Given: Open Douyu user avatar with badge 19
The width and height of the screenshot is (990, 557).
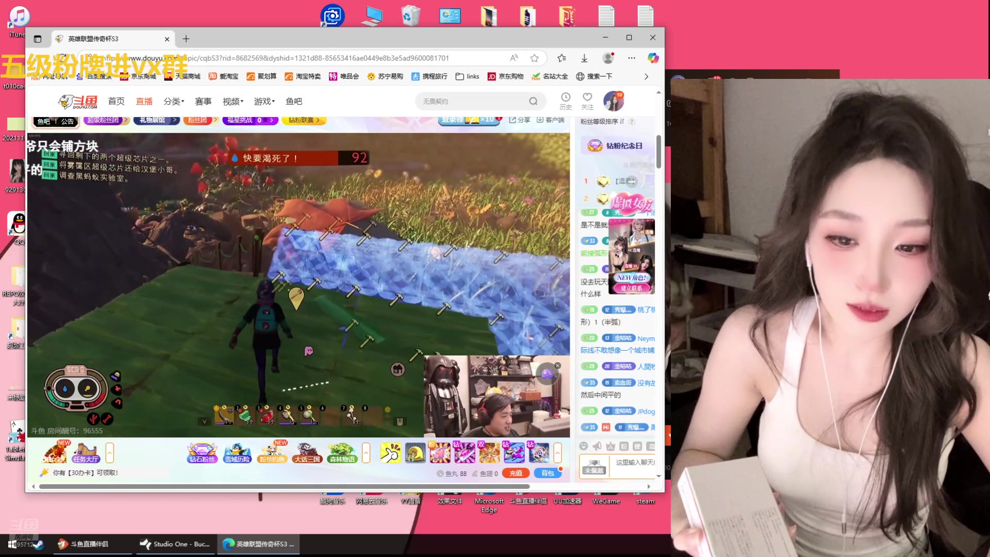Looking at the screenshot, I should coord(614,101).
